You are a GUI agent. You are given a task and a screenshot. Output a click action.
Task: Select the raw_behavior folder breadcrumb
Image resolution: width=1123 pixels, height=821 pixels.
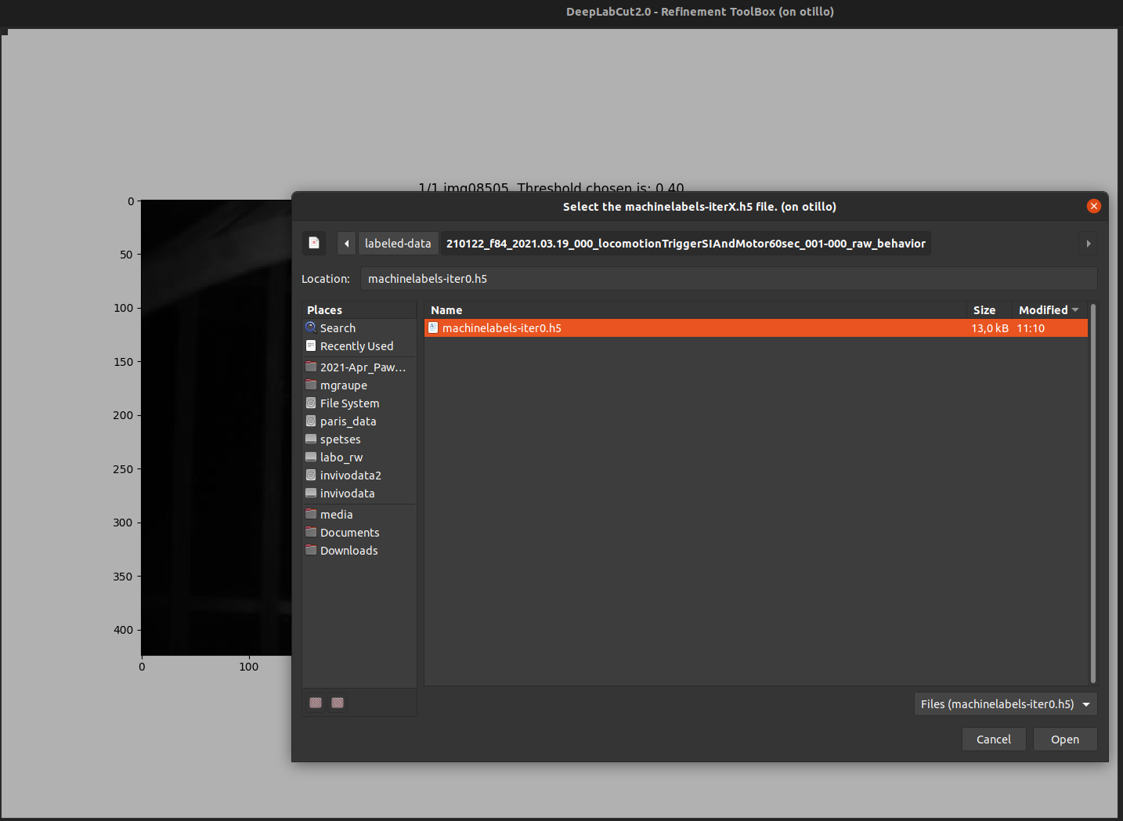pyautogui.click(x=685, y=243)
